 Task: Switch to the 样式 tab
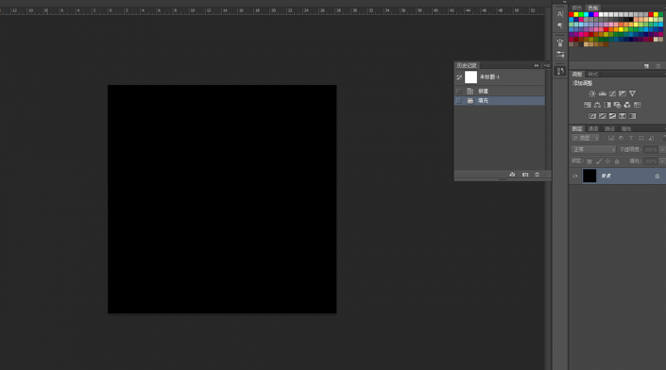pyautogui.click(x=593, y=75)
